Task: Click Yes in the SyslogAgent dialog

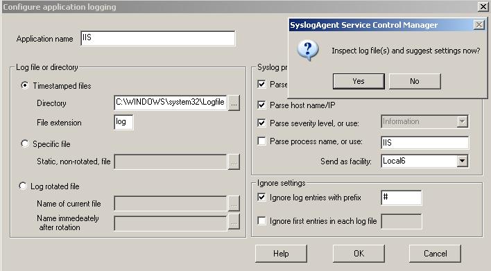Action: point(359,81)
